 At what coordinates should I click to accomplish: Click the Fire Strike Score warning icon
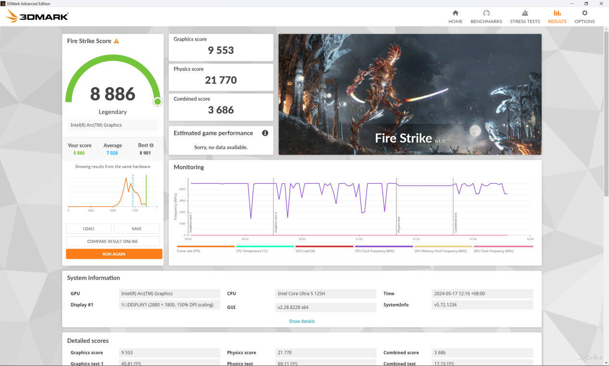click(116, 41)
